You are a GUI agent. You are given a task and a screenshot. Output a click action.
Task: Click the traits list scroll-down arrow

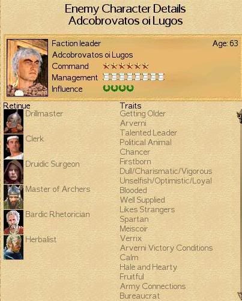(240, 296)
